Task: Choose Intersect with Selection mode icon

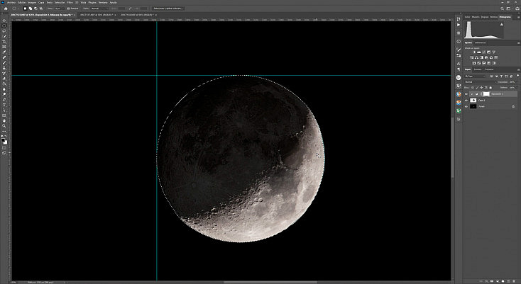Action: [41, 8]
